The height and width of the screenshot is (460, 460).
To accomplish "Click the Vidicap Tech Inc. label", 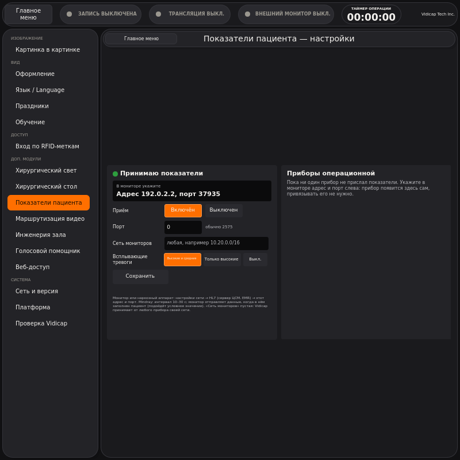I will pos(438,14).
